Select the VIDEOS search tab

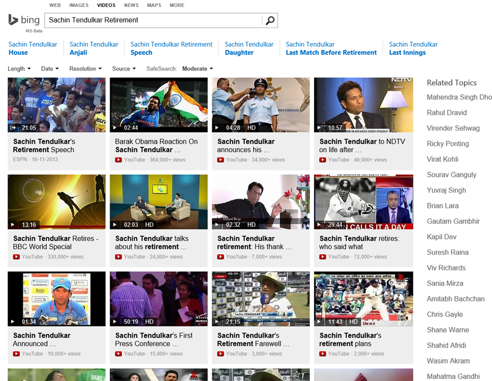(106, 5)
